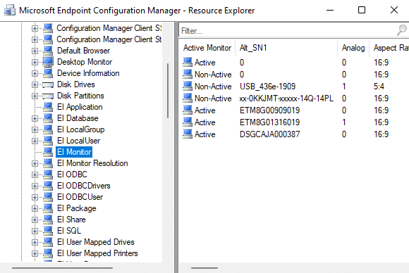
Task: Click the EI User Mapped Drives icon
Action: [x=48, y=242]
